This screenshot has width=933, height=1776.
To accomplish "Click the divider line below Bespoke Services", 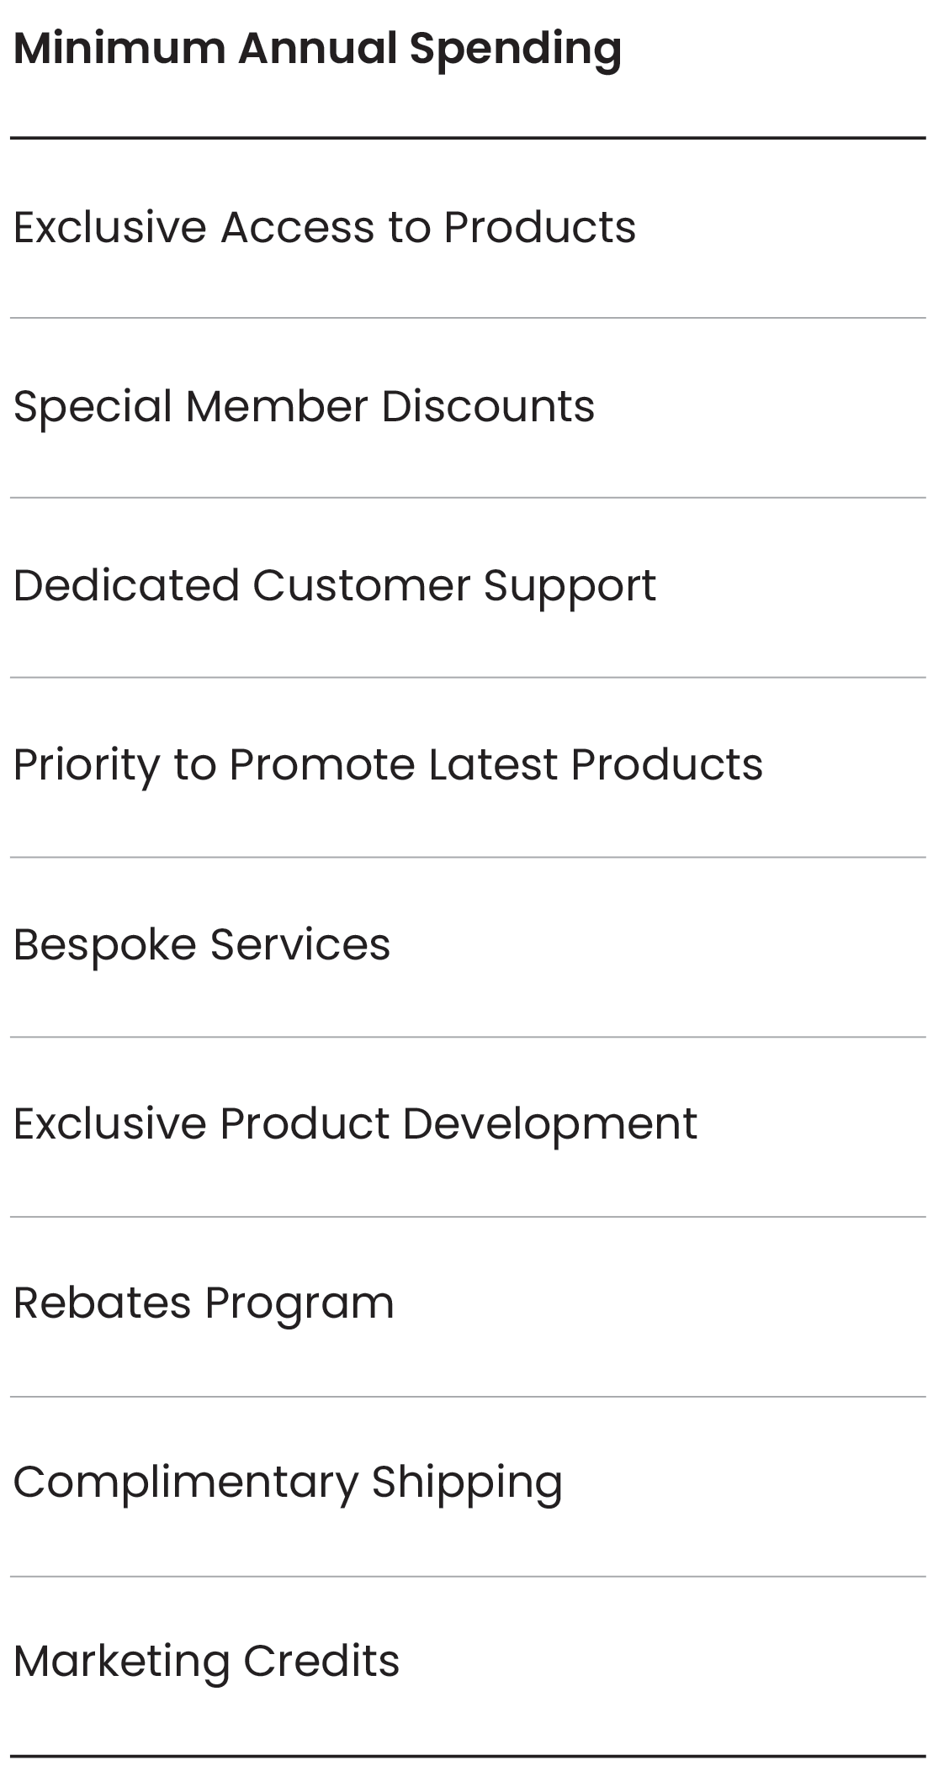I will point(467,1037).
